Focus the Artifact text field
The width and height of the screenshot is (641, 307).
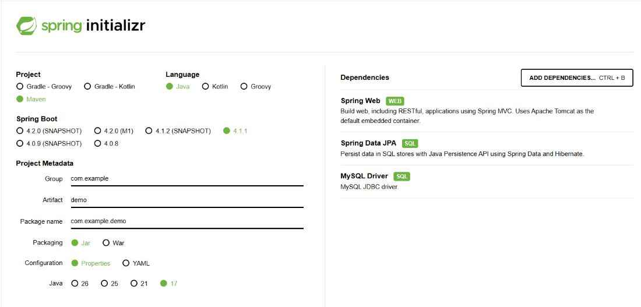tap(187, 200)
